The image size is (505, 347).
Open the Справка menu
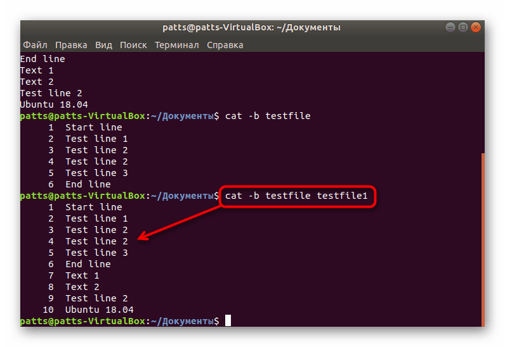[x=225, y=45]
